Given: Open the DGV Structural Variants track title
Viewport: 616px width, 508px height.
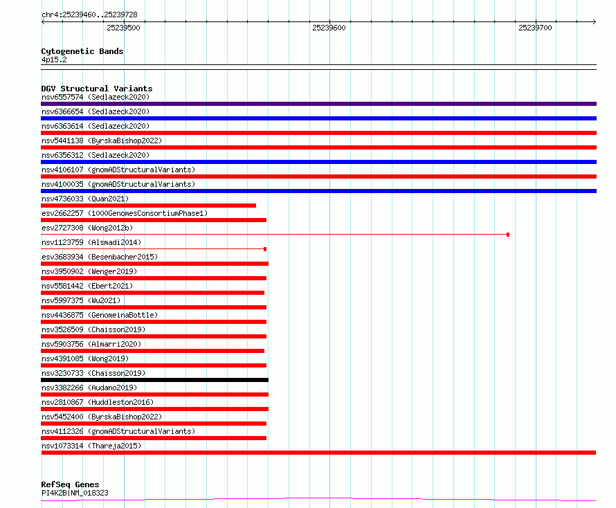Looking at the screenshot, I should (97, 89).
